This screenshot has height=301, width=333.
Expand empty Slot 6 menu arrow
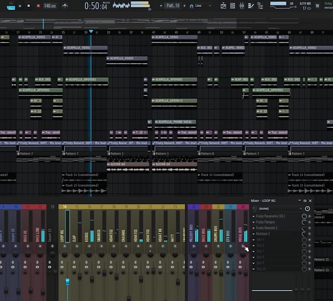coord(254,246)
